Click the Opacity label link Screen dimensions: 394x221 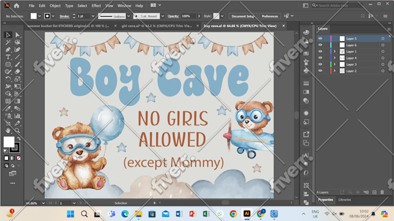coord(173,16)
